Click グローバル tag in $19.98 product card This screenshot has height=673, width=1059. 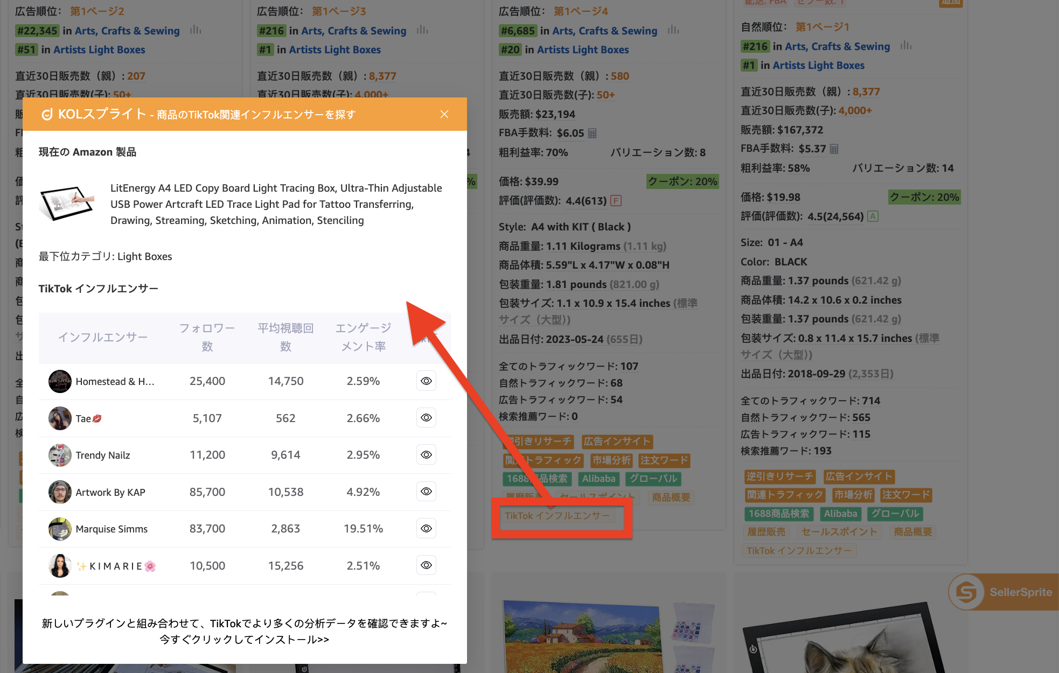(895, 514)
